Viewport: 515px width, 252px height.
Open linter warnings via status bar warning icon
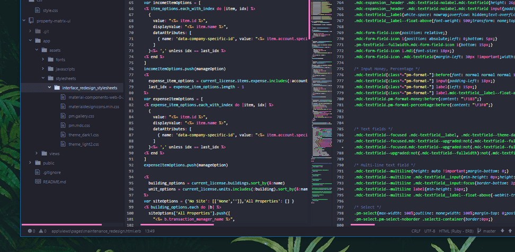(41, 231)
